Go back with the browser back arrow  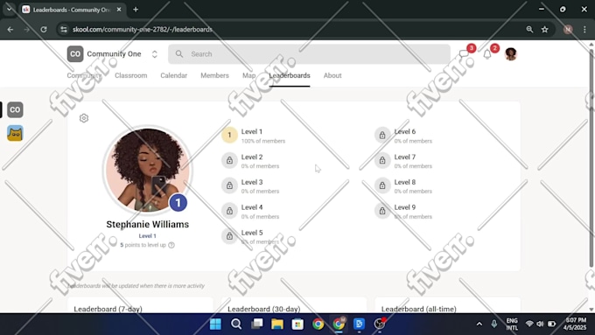coord(10,29)
